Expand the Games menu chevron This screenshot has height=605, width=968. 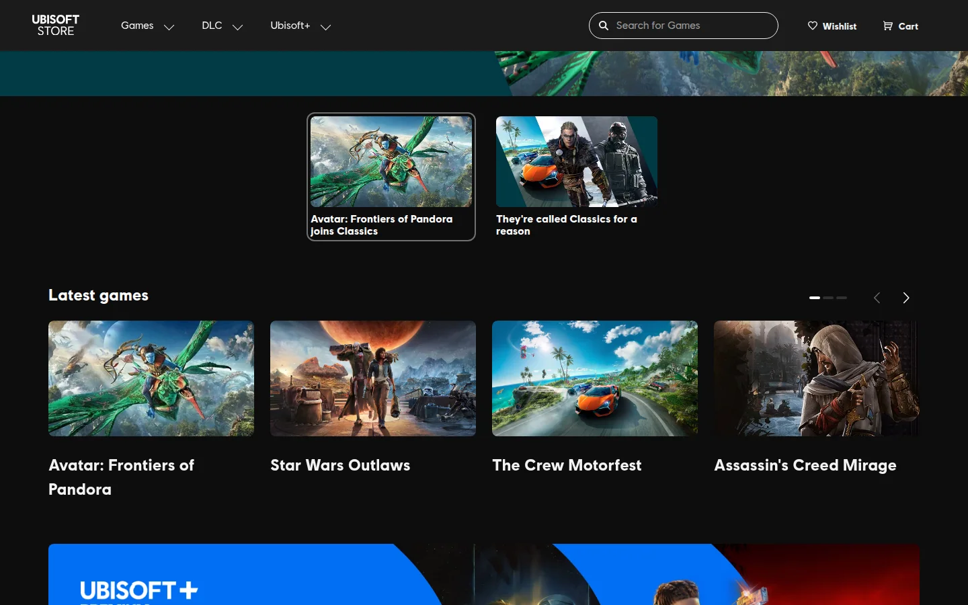pos(169,27)
